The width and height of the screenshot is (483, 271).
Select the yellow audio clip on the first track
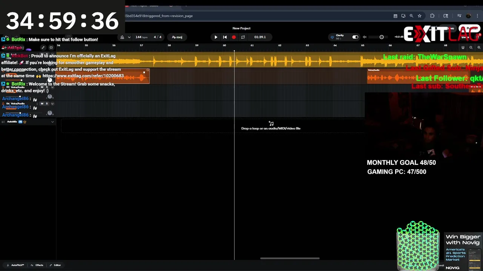269,61
